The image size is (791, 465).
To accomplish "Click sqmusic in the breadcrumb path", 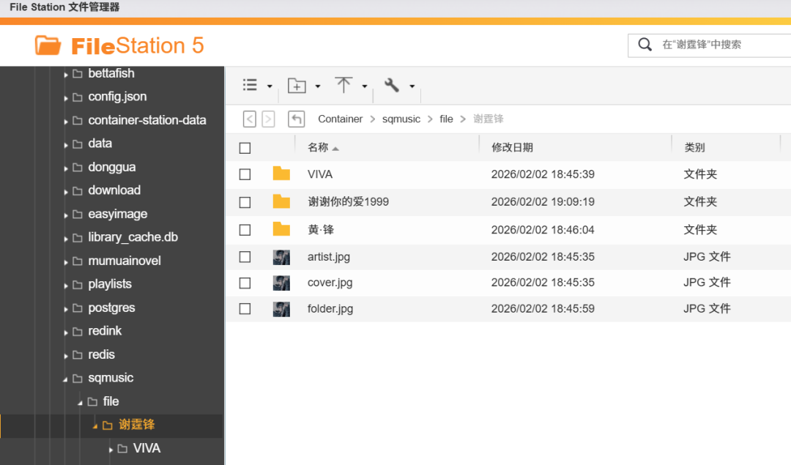I will [401, 119].
